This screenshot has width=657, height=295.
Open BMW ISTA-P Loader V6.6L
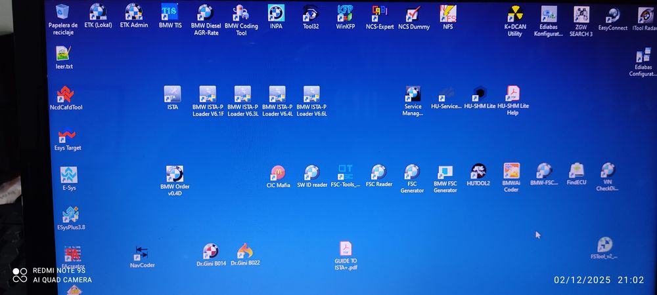pyautogui.click(x=311, y=101)
